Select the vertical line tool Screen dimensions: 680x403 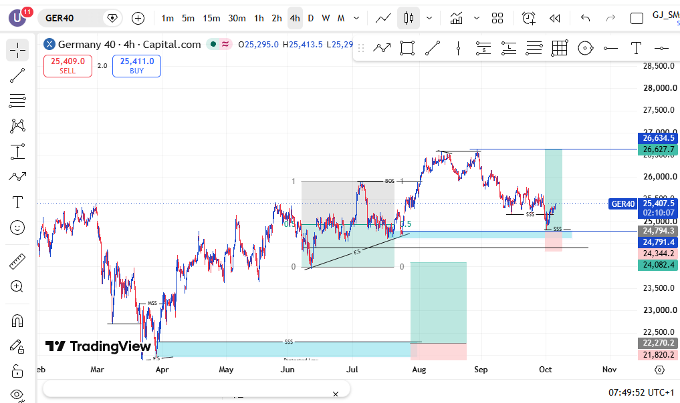coord(458,48)
